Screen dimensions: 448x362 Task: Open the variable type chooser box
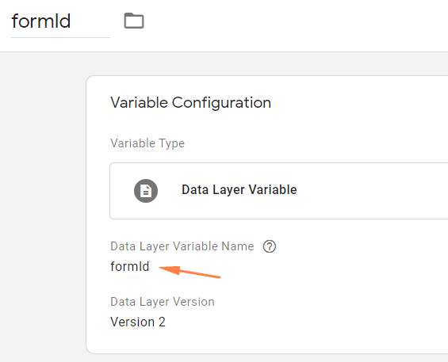278,191
